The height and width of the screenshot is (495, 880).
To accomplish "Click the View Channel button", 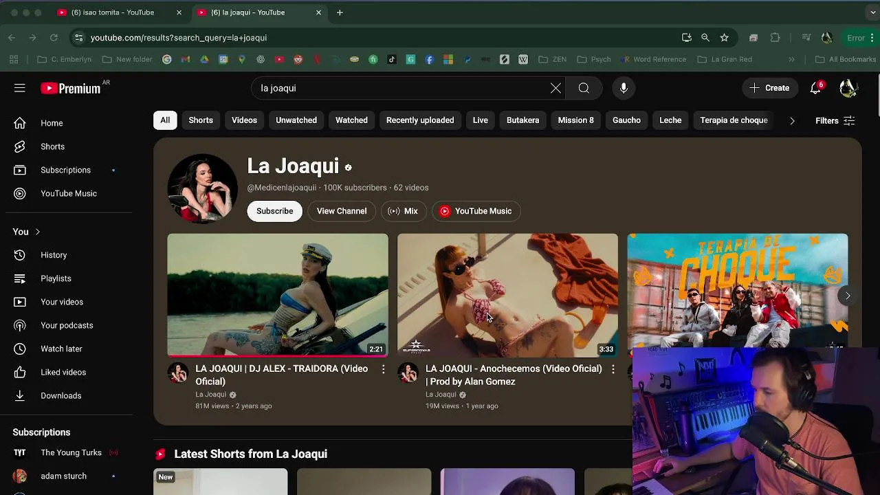I will [x=342, y=211].
